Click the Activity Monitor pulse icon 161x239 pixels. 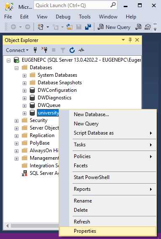81,50
